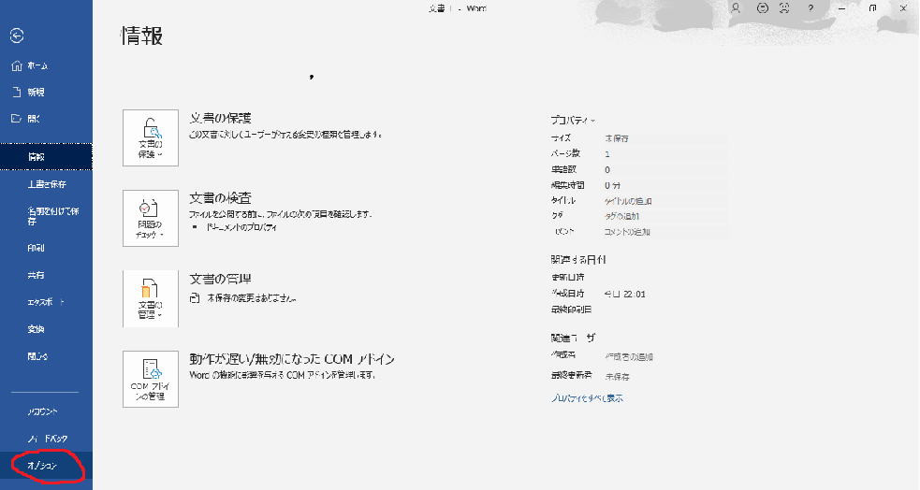Click the frowning face feedback icon
920x490 pixels.
pyautogui.click(x=784, y=8)
